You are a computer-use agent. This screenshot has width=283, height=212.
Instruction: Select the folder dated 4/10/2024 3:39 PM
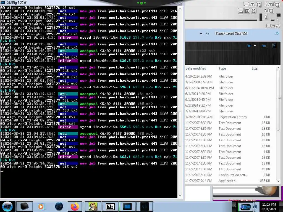(230, 76)
